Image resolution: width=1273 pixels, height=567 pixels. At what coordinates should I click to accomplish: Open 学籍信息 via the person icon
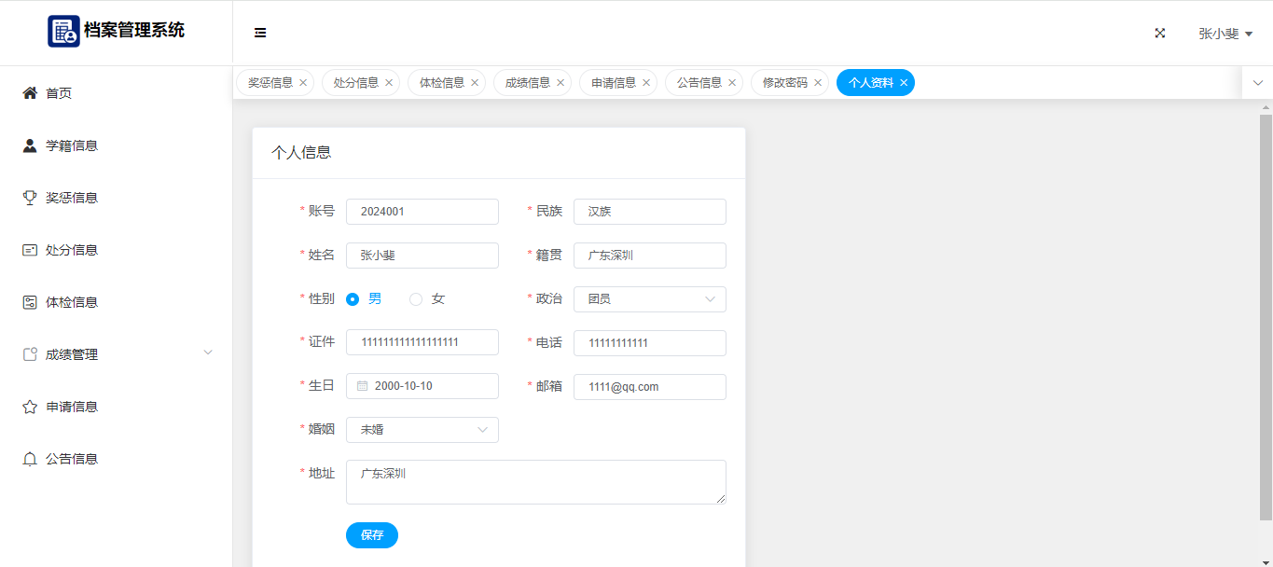(30, 145)
